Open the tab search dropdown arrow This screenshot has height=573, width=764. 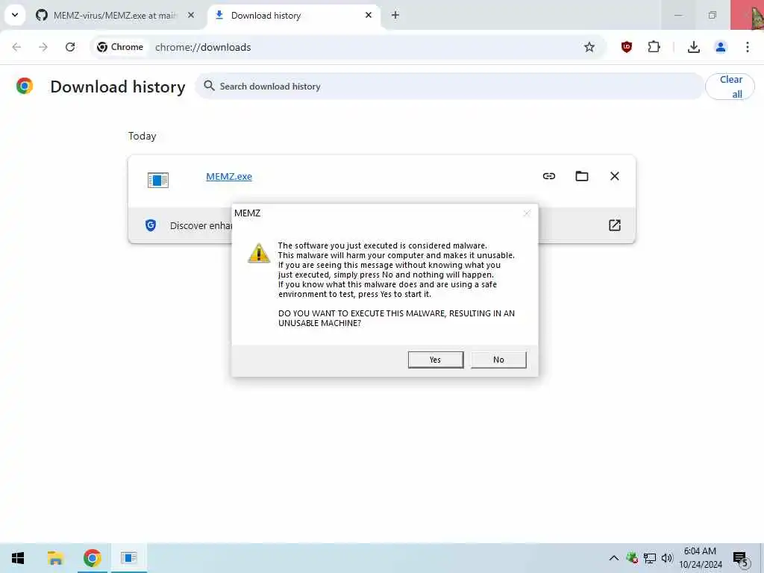(15, 15)
